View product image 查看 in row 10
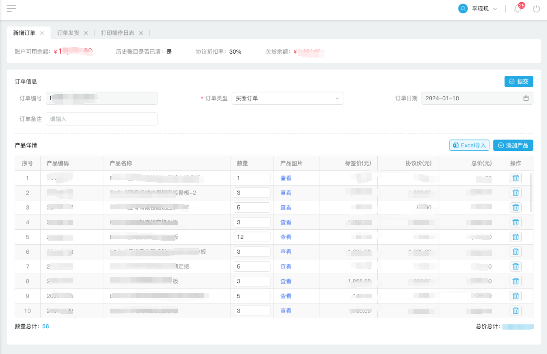547x354 pixels. coord(286,311)
